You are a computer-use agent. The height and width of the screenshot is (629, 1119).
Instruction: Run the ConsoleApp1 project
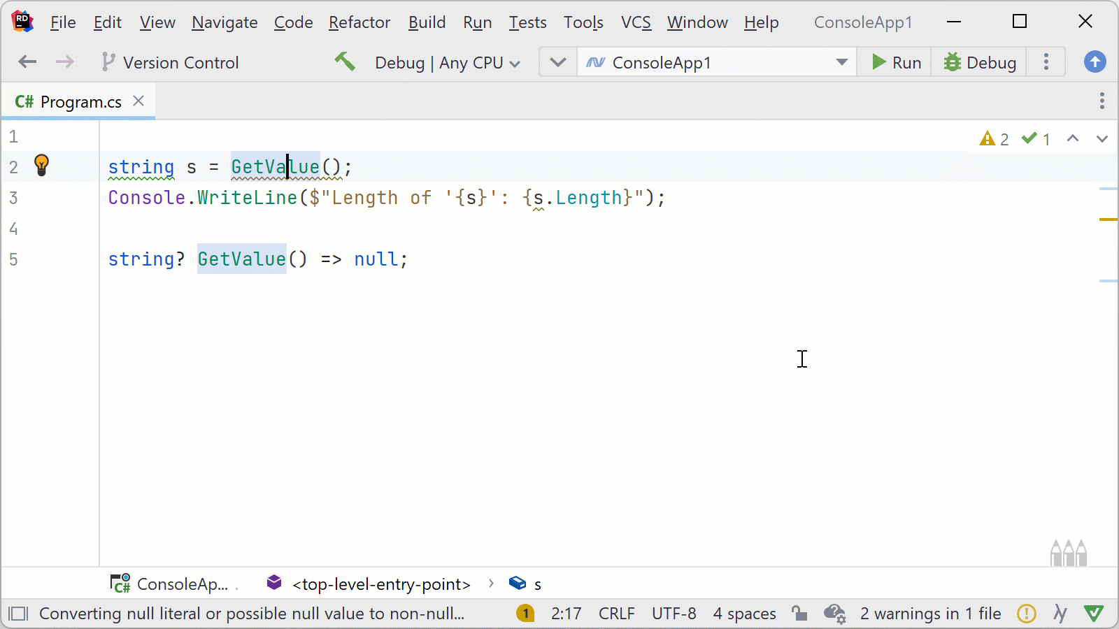[x=895, y=62]
